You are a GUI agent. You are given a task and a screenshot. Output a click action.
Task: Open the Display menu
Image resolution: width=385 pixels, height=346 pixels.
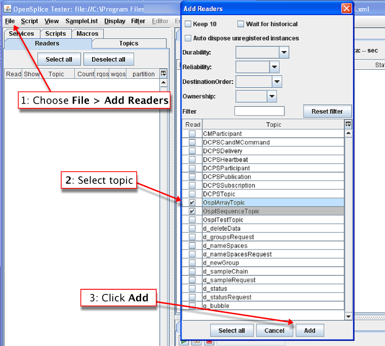115,21
